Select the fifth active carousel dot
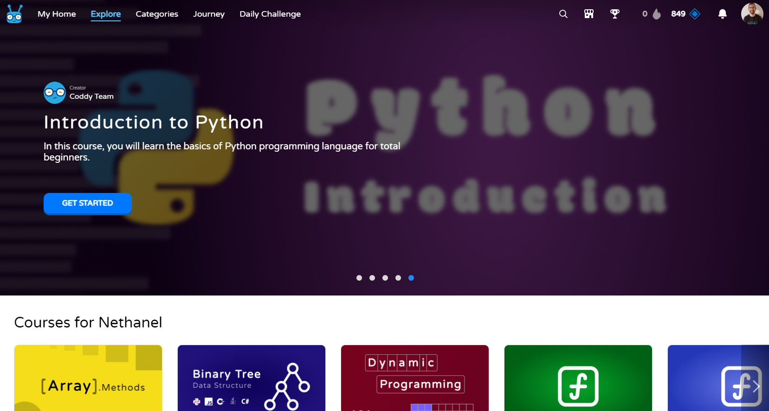The width and height of the screenshot is (769, 411). pyautogui.click(x=411, y=278)
